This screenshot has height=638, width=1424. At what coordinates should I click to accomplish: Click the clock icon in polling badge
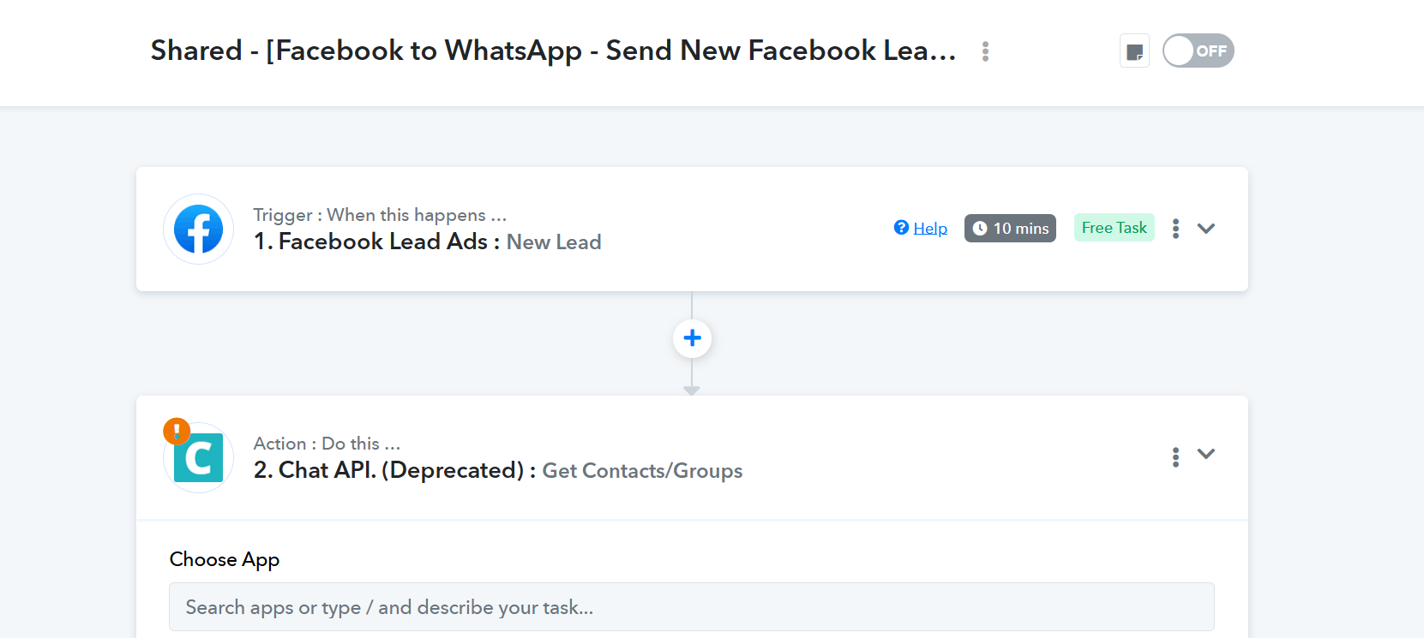(980, 229)
